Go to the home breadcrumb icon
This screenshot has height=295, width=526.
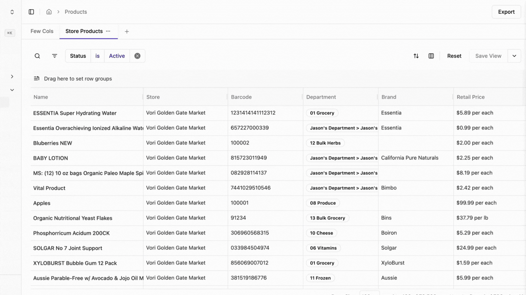pos(49,12)
